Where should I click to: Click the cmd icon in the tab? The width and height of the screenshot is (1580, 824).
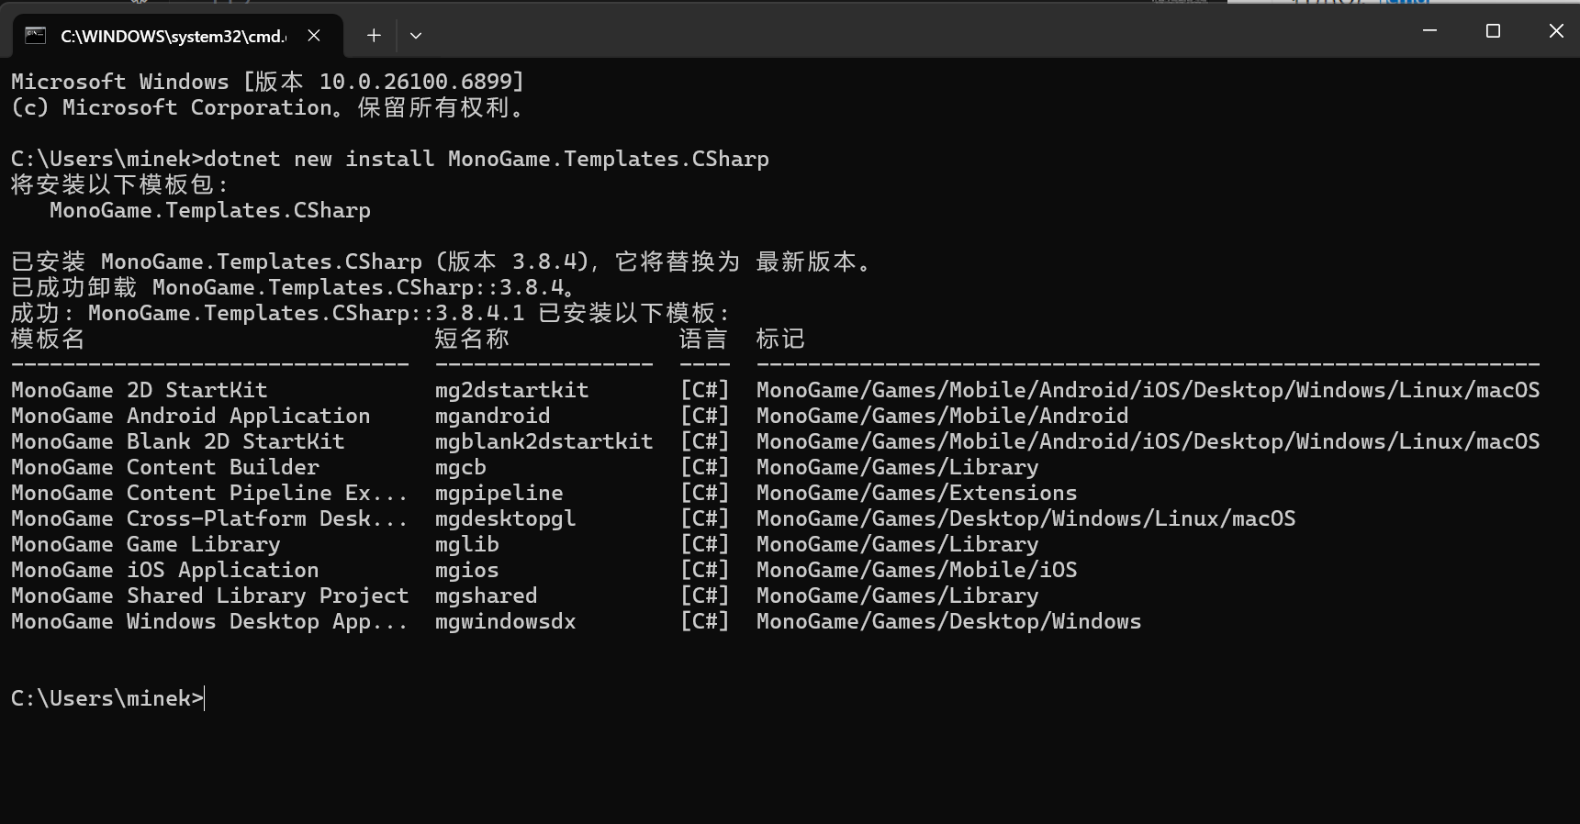click(36, 36)
